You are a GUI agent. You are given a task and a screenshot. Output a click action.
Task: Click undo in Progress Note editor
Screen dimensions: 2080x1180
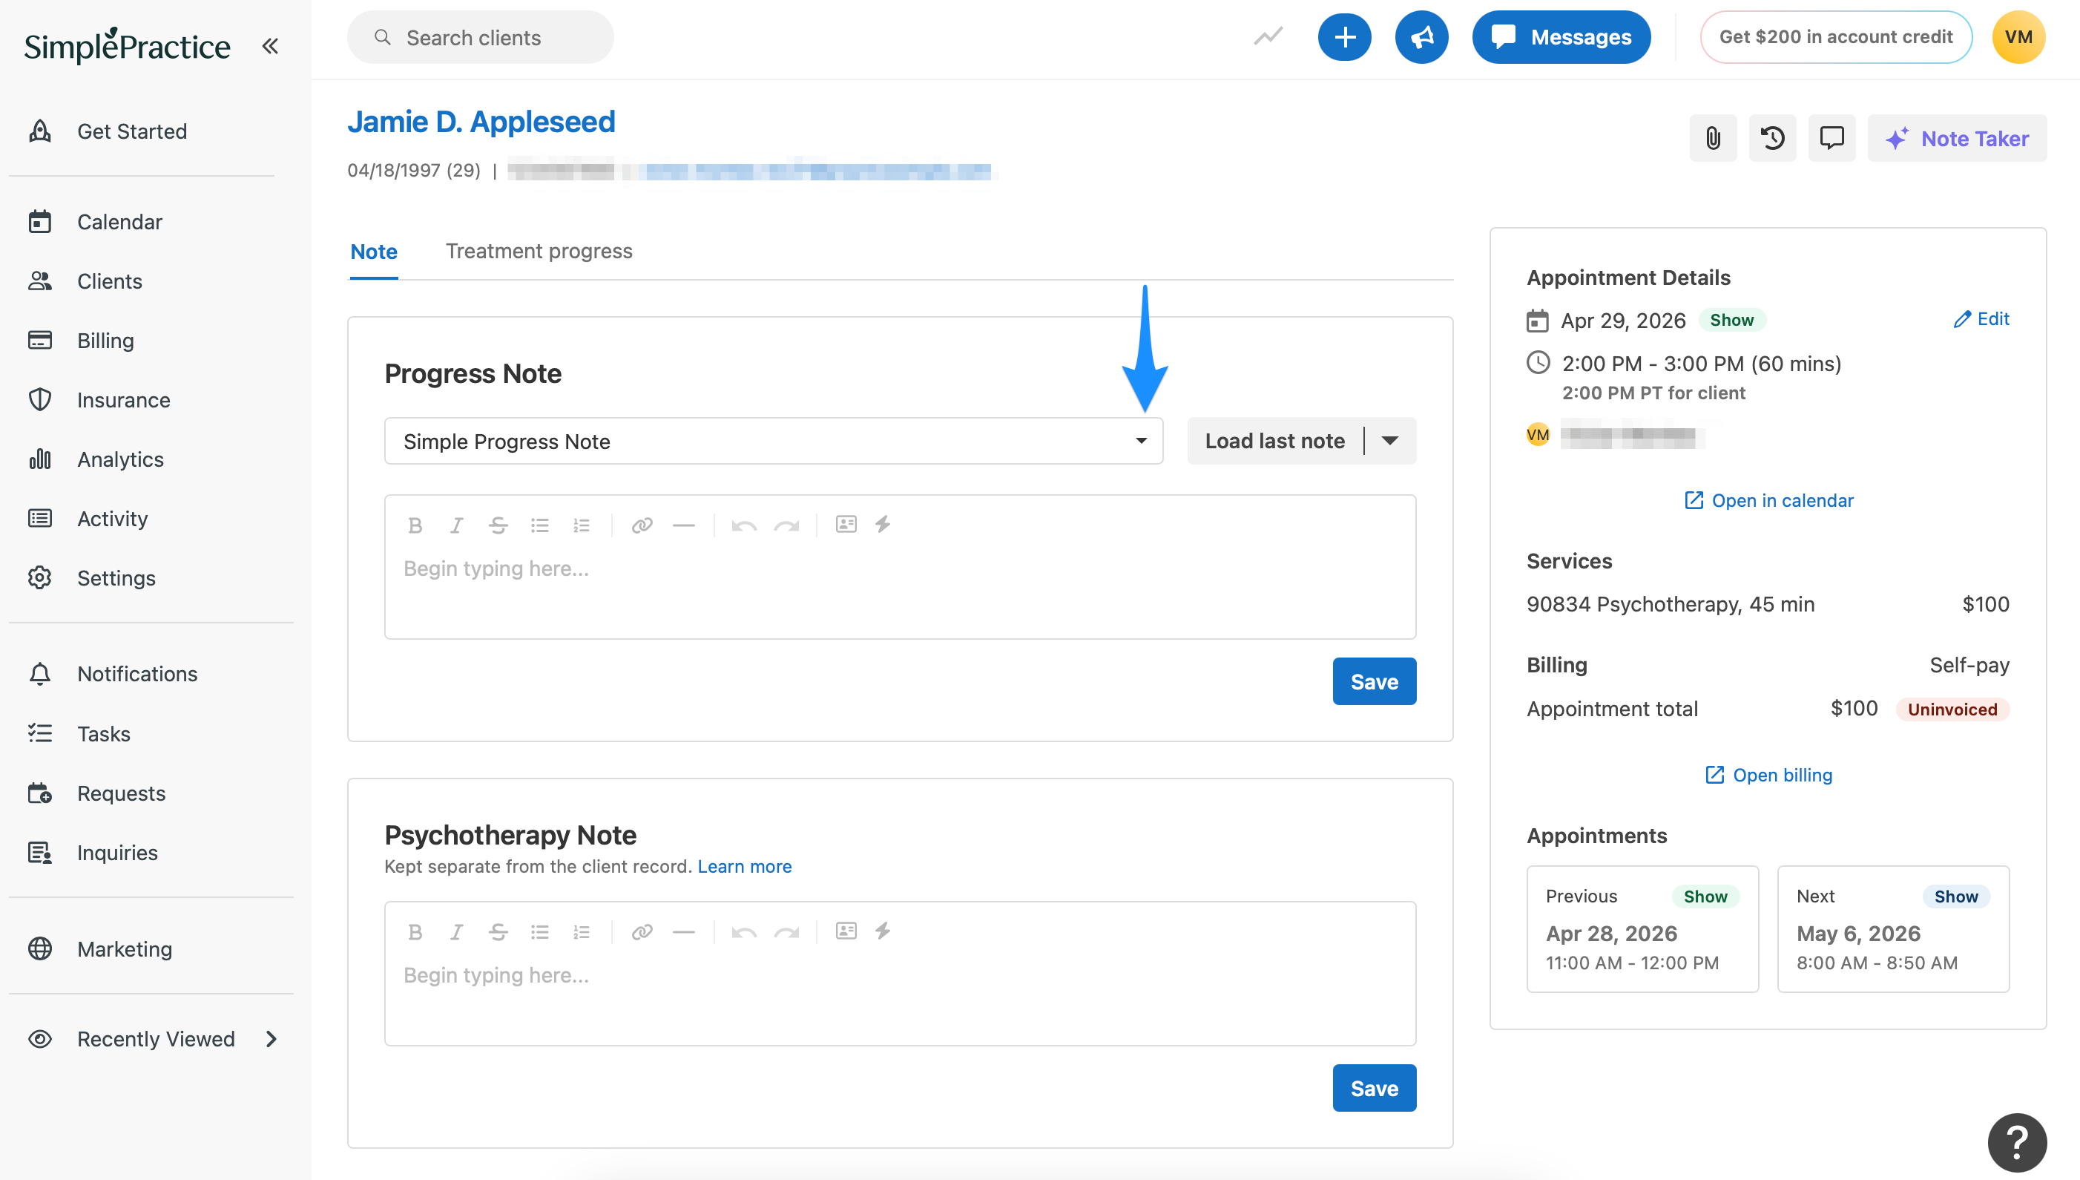[x=744, y=525]
